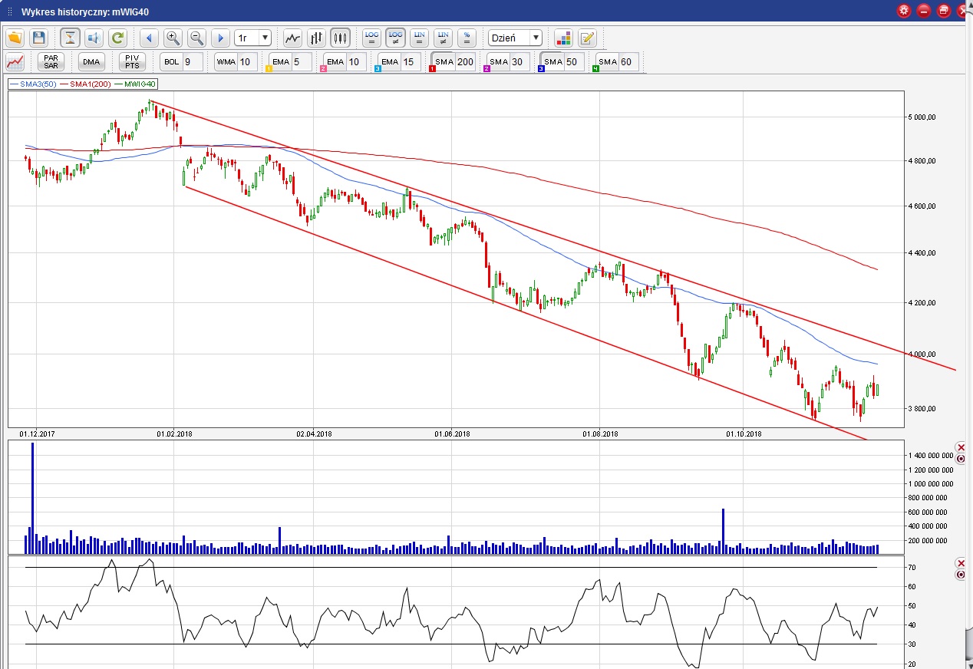The image size is (973, 669).
Task: Click the open folder icon
Action: point(15,38)
